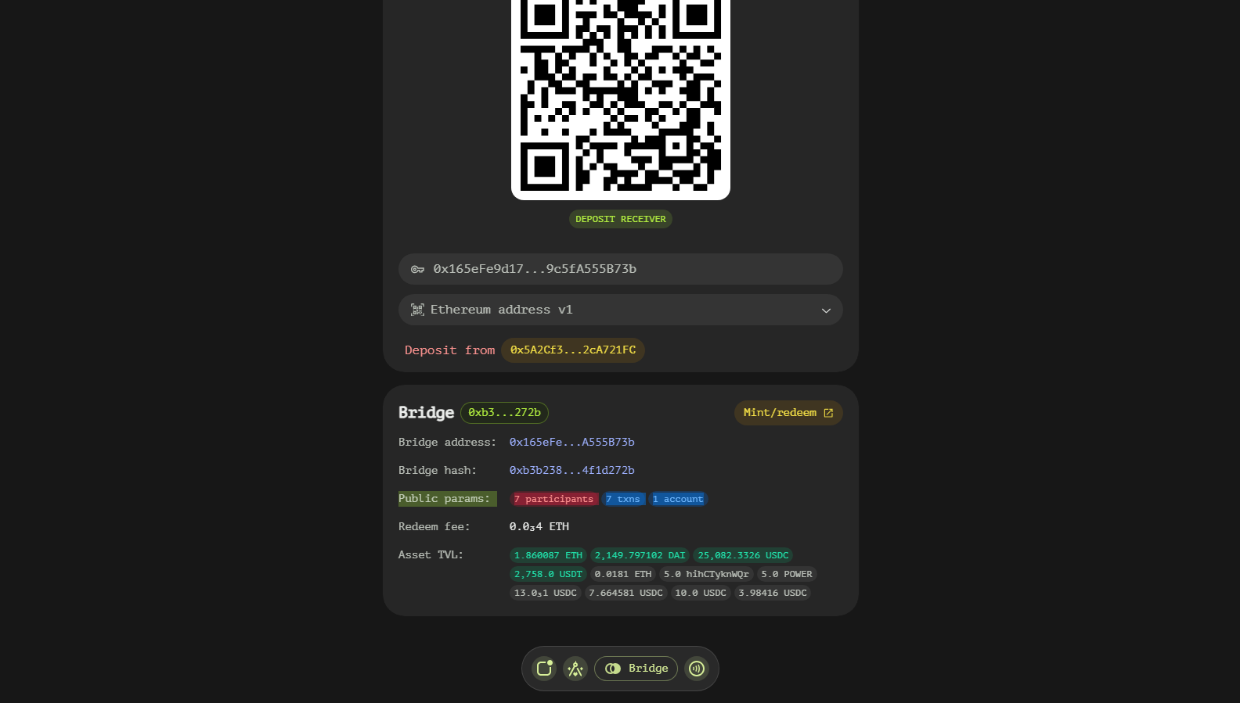The height and width of the screenshot is (703, 1240).
Task: Click the dropdown chevron arrow
Action: click(826, 310)
